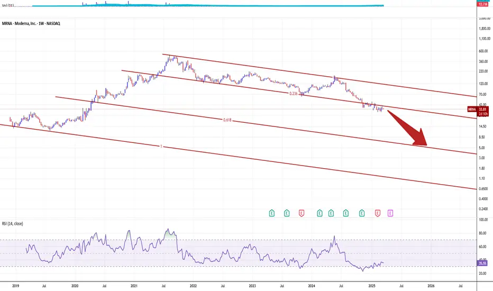Click the 35.55 RSI value label
This screenshot has width=493, height=291.
482,263
